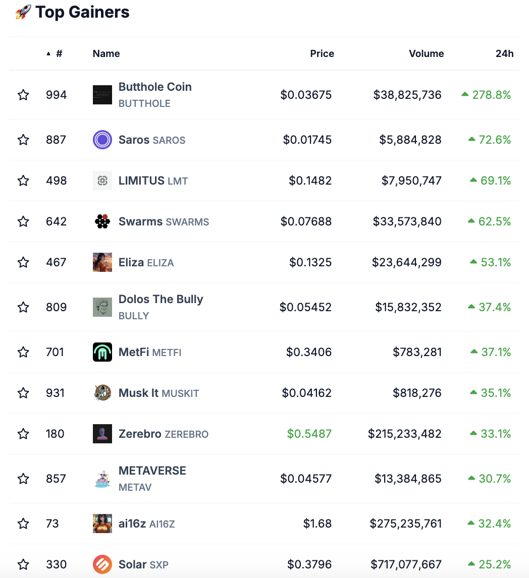The height and width of the screenshot is (578, 529).
Task: Sort by the Price column header
Action: (322, 53)
